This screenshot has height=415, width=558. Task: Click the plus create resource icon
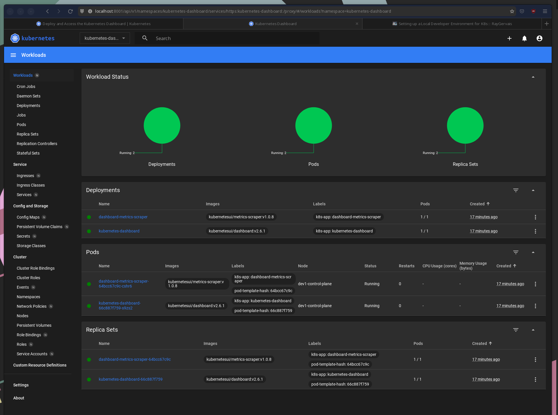(x=509, y=38)
